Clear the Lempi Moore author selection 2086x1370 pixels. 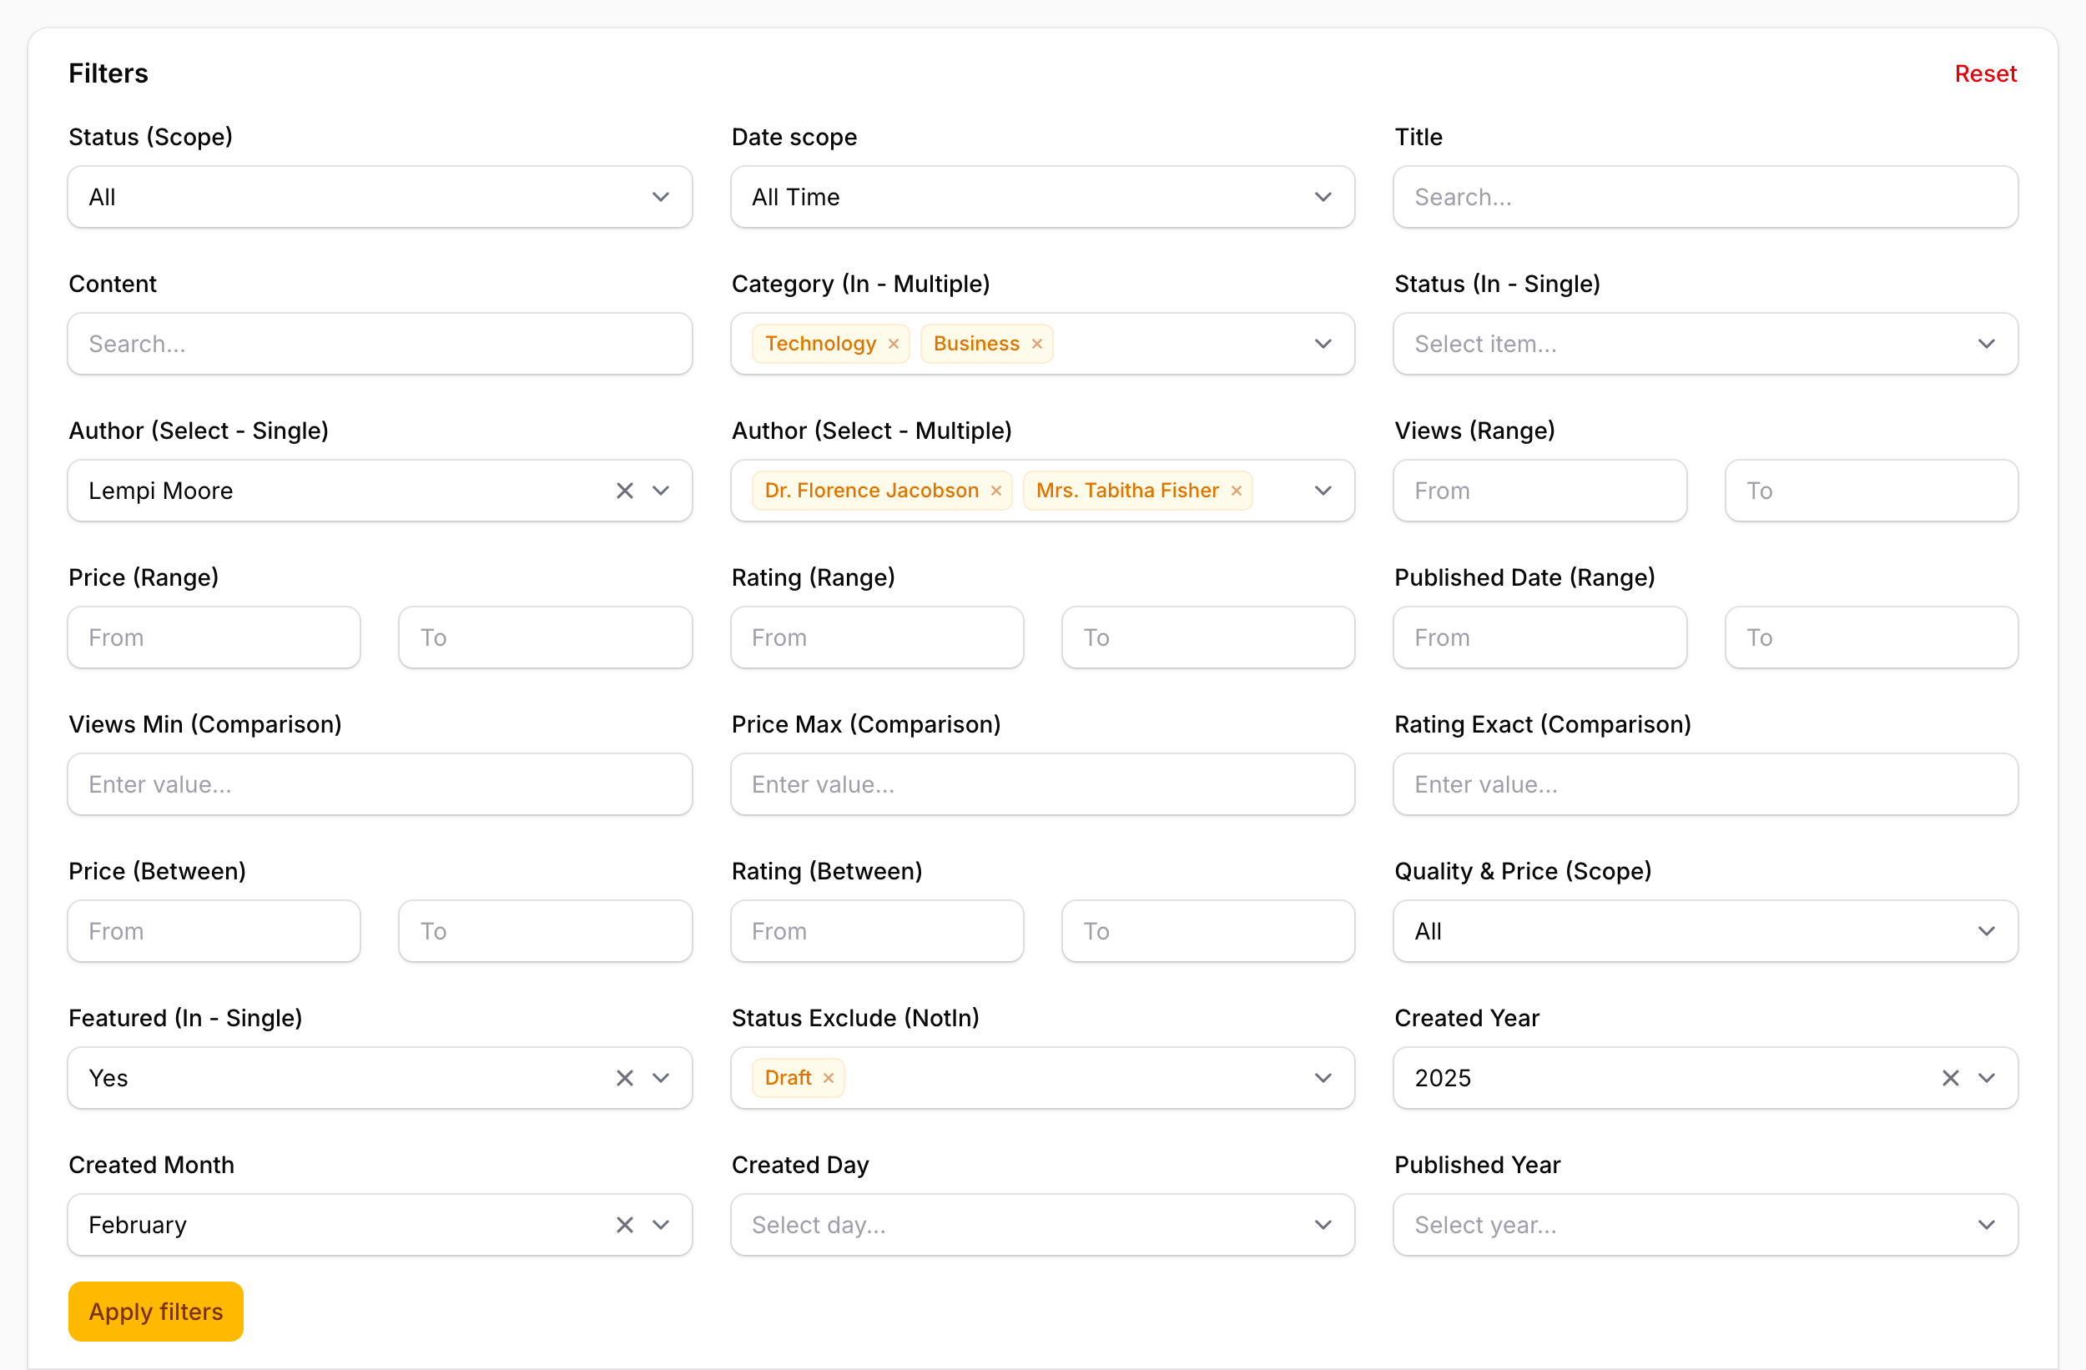624,491
